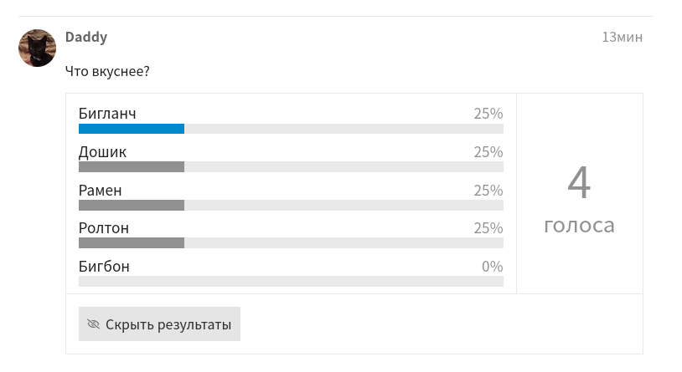682x372 pixels.
Task: Click the 25% percentage next to Бигланч
Action: coord(488,114)
